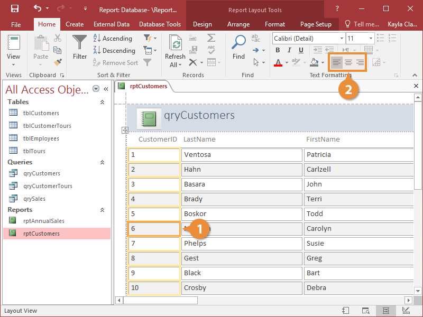Toggle Bold text formatting

(278, 50)
